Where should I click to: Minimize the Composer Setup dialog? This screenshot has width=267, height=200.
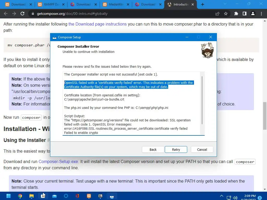coord(187,37)
